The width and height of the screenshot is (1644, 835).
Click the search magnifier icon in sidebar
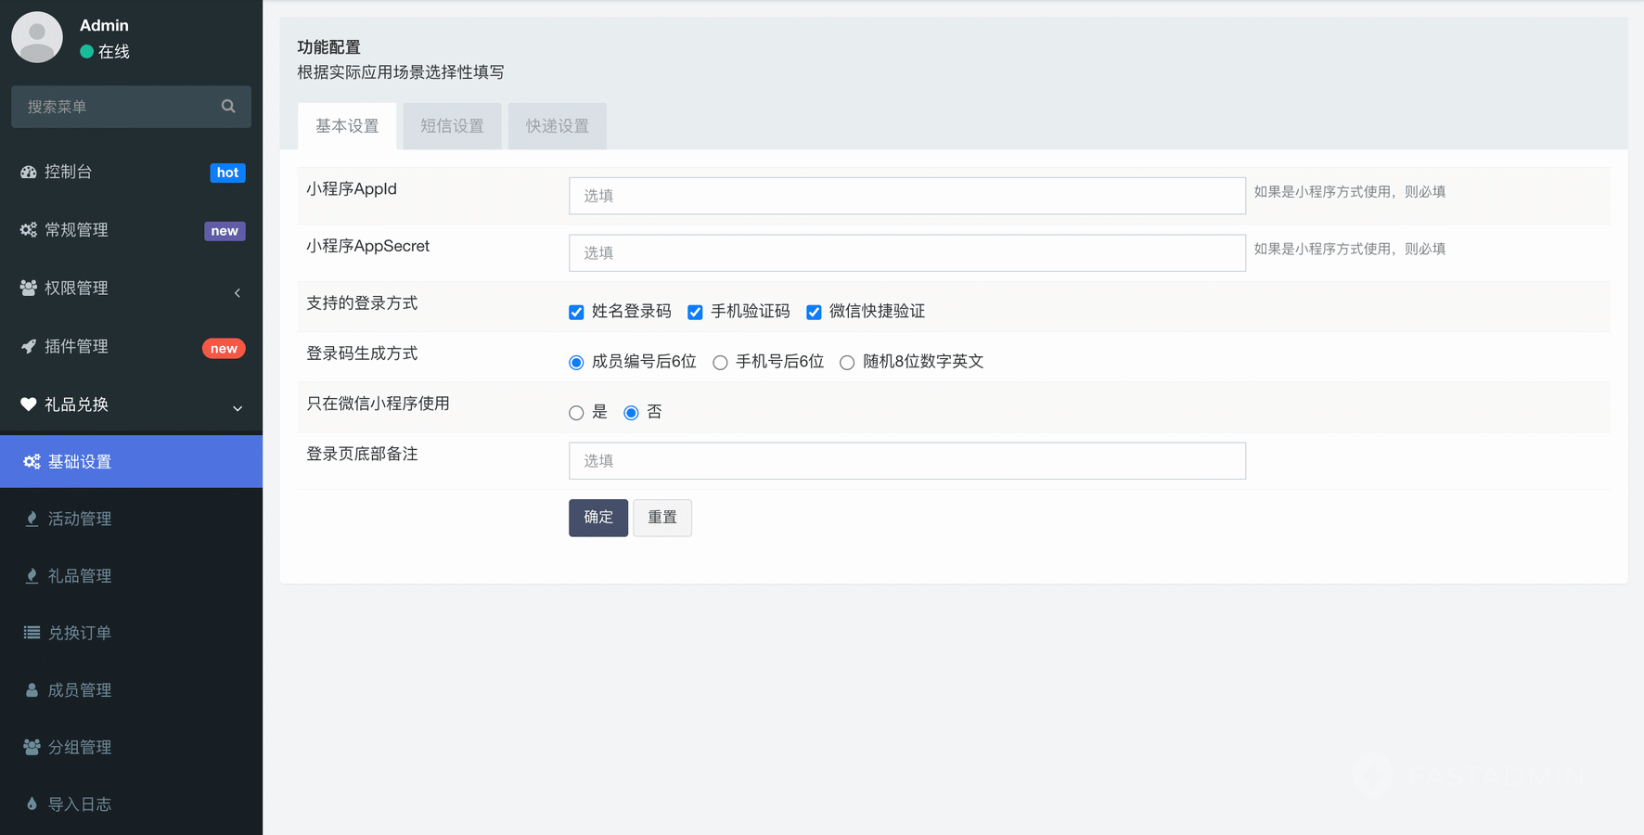coord(228,107)
